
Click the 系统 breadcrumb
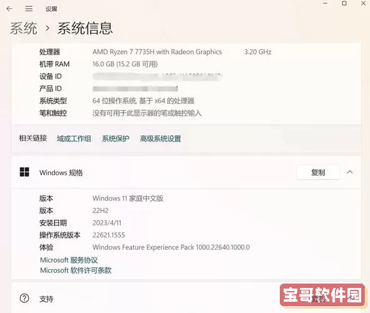coord(24,28)
